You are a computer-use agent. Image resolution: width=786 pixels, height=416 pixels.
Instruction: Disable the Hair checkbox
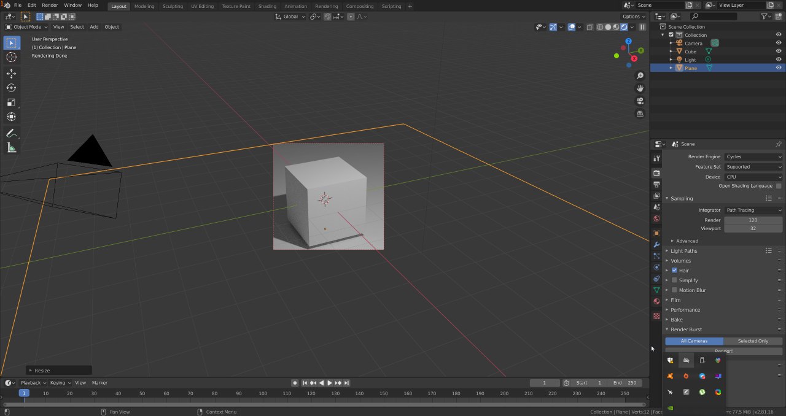click(674, 271)
